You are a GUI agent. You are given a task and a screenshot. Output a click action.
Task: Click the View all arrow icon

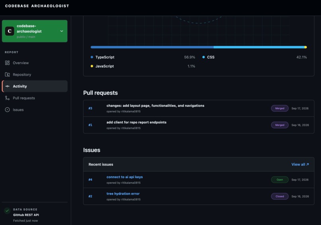307,164
